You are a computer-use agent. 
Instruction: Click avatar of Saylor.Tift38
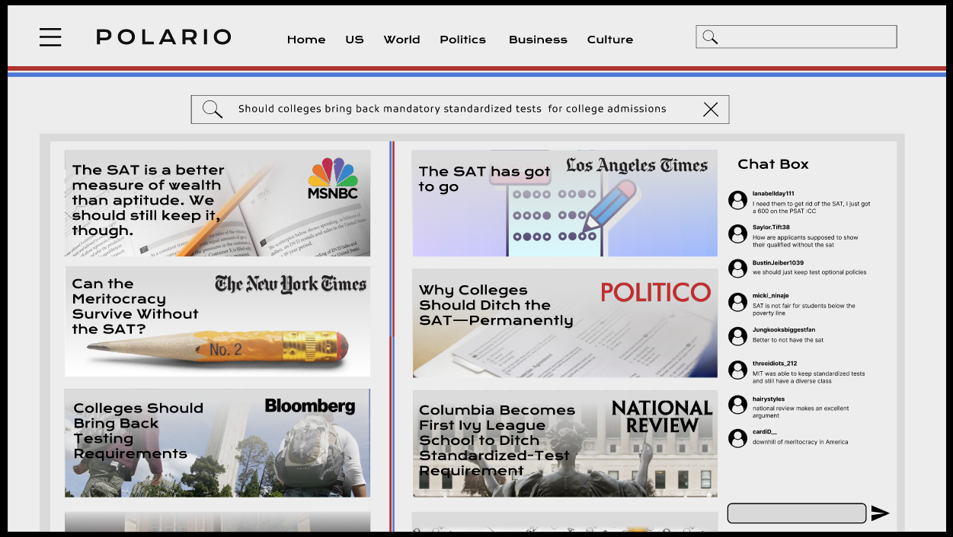[x=737, y=234]
